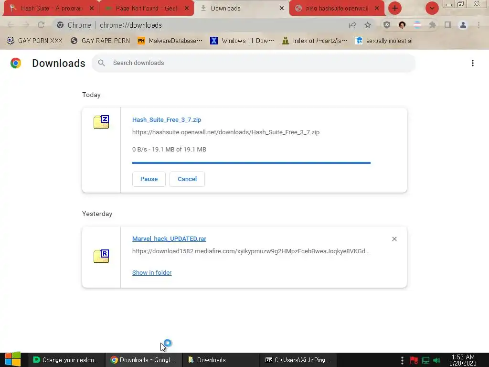Toggle the browser side panel
The height and width of the screenshot is (367, 489).
[448, 25]
